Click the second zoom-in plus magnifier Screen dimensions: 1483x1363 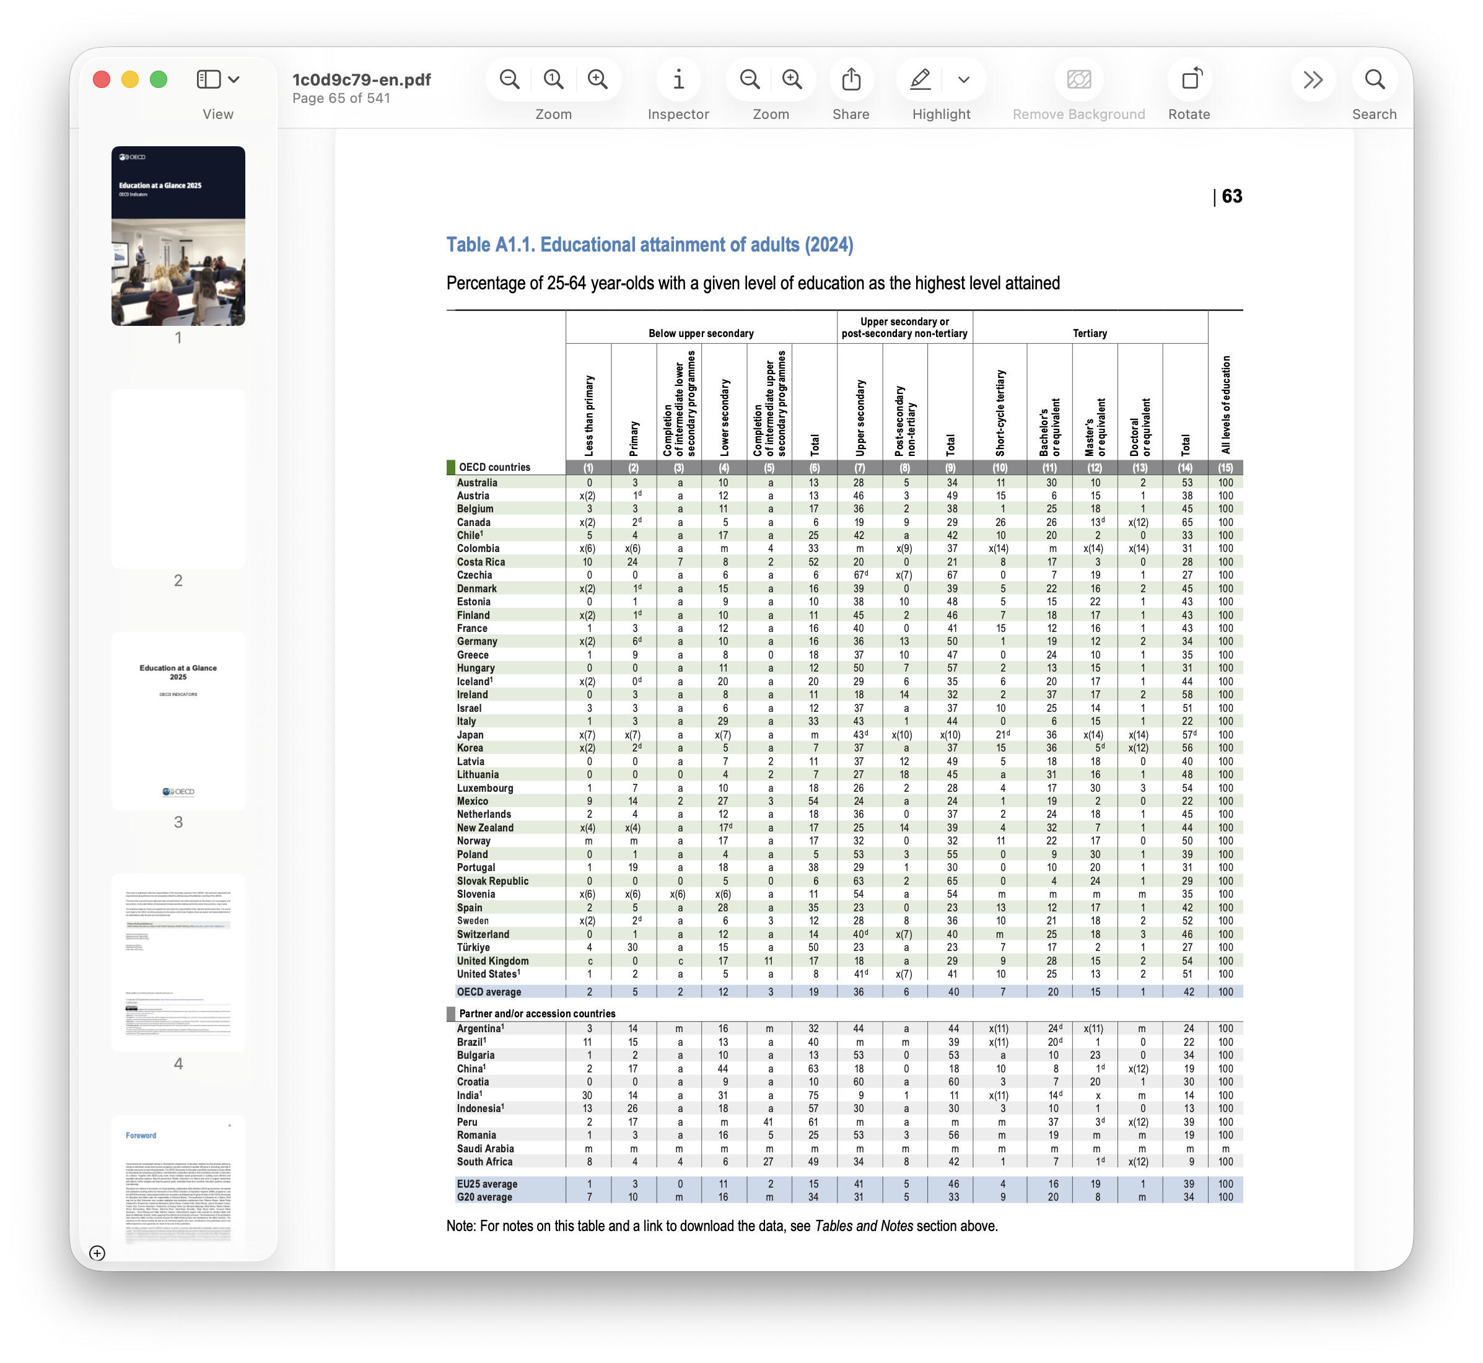coord(792,80)
